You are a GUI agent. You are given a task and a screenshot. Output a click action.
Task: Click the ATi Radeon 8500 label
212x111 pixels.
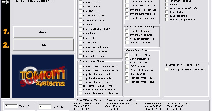(154, 104)
